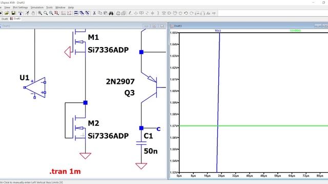Select the Copy tool icon

pos(100,13)
